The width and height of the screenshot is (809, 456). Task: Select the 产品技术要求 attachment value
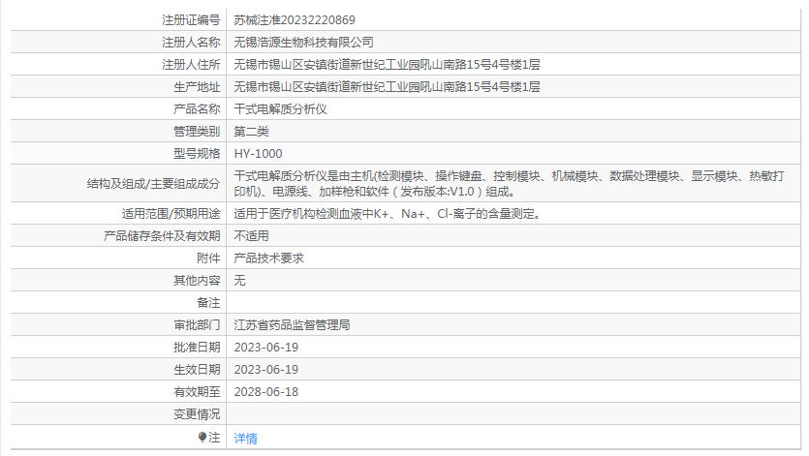point(268,258)
